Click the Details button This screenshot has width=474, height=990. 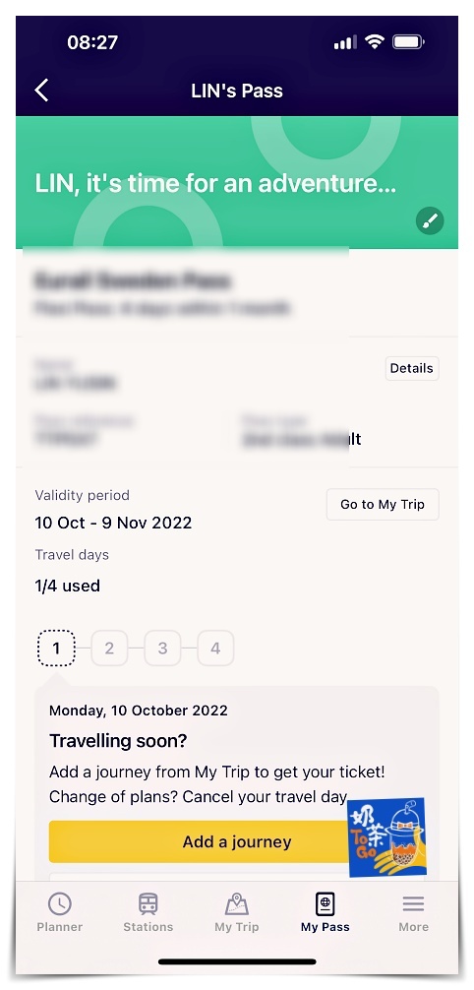[x=411, y=368]
